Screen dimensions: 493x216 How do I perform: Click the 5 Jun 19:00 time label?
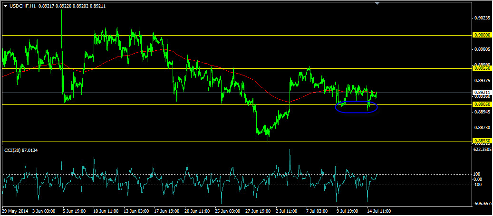coord(75,211)
